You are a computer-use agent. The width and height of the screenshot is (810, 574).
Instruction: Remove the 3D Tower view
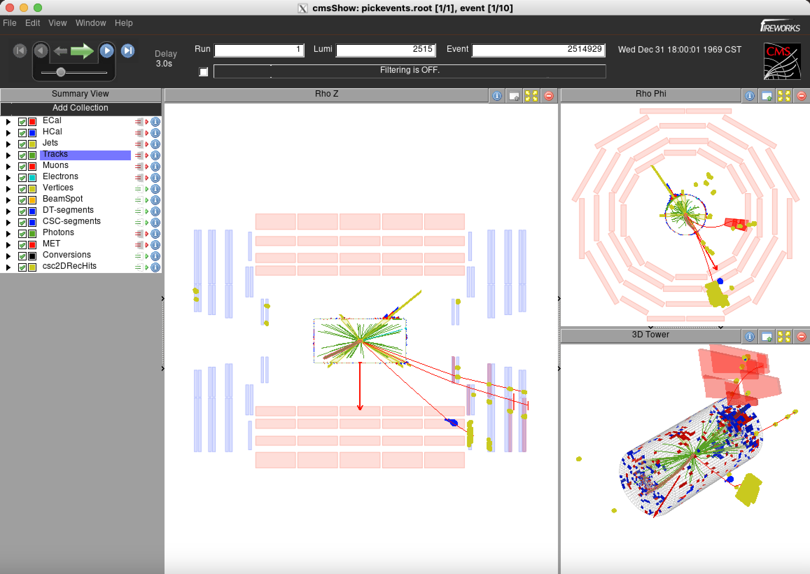click(801, 337)
